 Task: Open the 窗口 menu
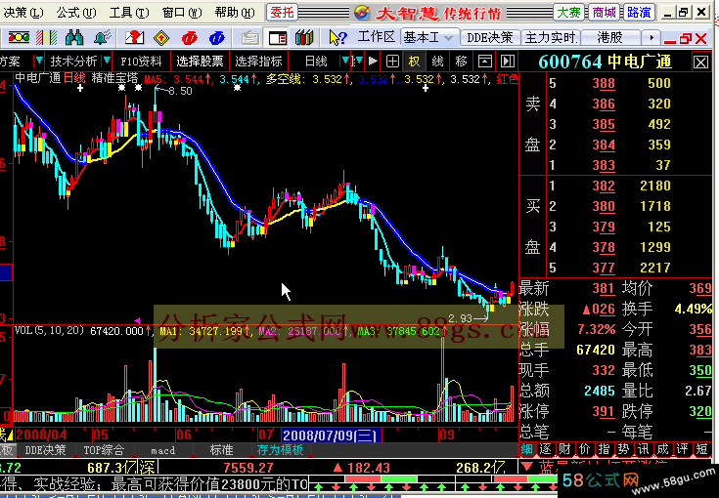(182, 13)
